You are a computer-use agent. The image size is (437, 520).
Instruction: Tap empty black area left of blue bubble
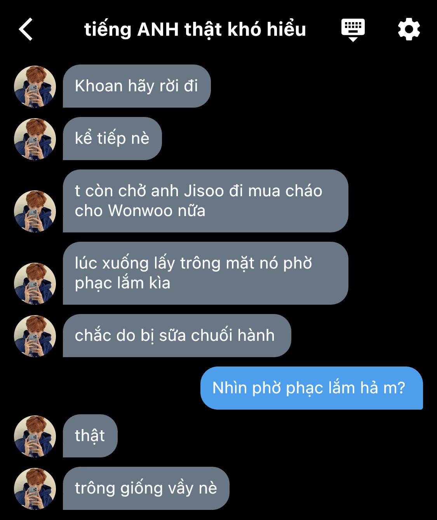(101, 388)
